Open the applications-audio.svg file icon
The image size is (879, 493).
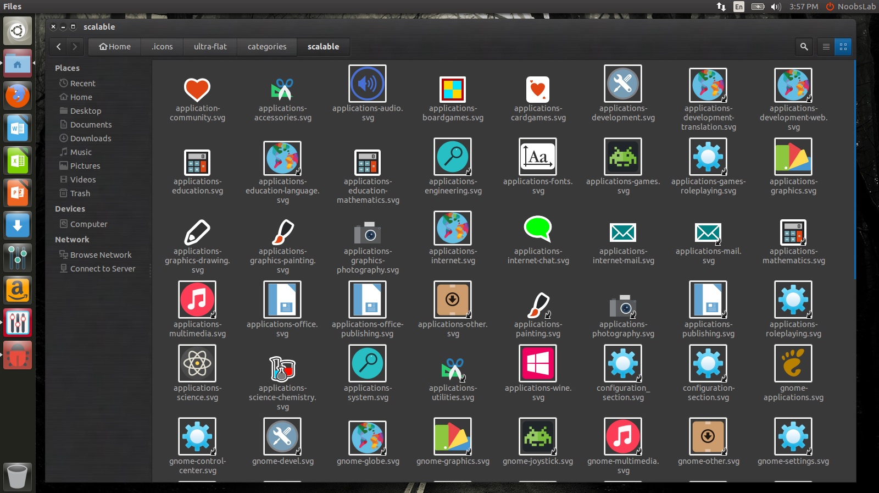[368, 84]
